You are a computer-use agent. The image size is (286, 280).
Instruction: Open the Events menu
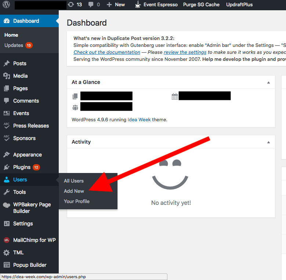(21, 113)
